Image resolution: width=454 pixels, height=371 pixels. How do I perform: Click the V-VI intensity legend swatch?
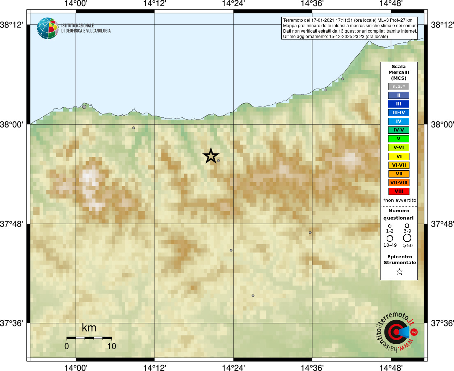399,147
